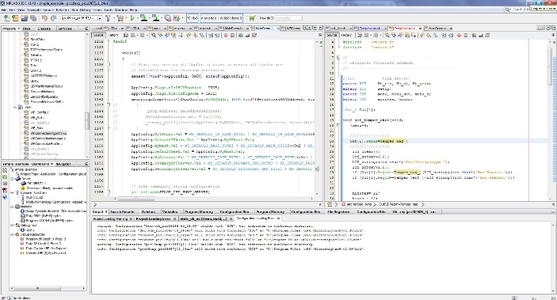Click the Read Device Memory icon
This screenshot has width=557, height=300.
tap(155, 17)
